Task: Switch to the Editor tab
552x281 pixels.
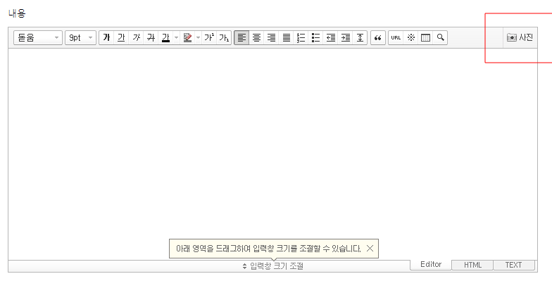Action: 431,265
